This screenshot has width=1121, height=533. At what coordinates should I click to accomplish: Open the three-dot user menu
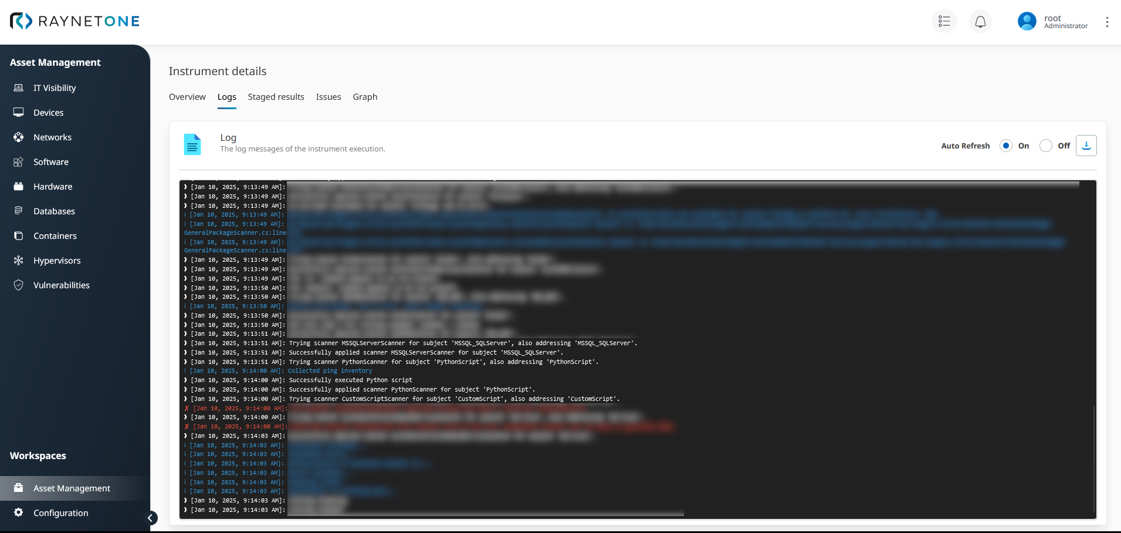[1107, 22]
